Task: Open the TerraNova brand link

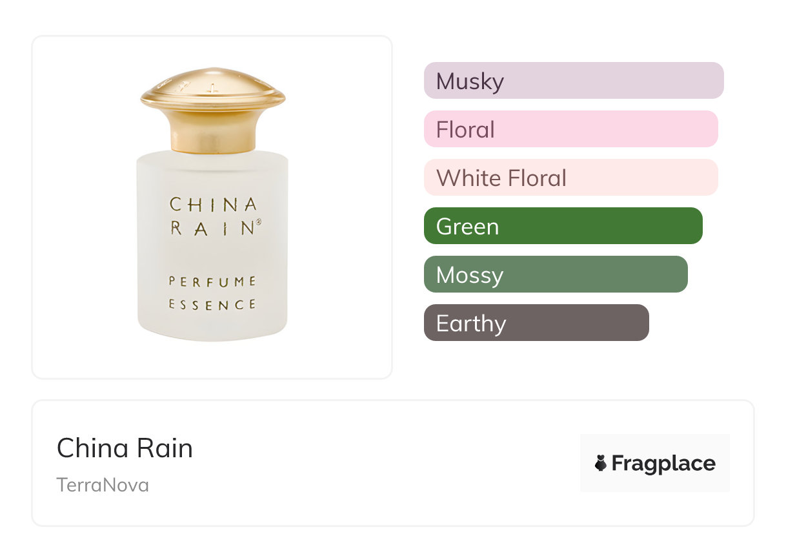Action: 103,485
